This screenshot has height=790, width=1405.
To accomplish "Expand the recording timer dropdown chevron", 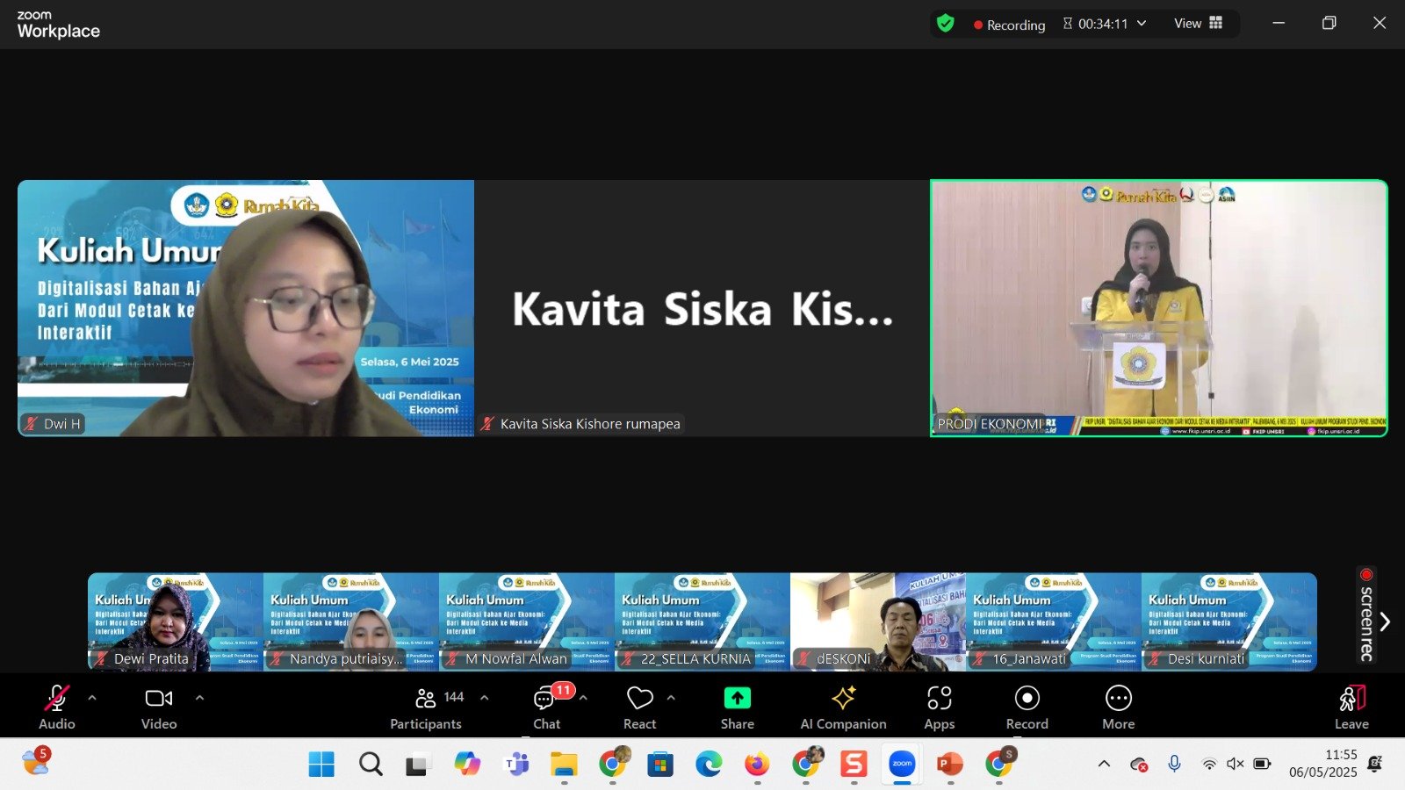I will [1142, 24].
